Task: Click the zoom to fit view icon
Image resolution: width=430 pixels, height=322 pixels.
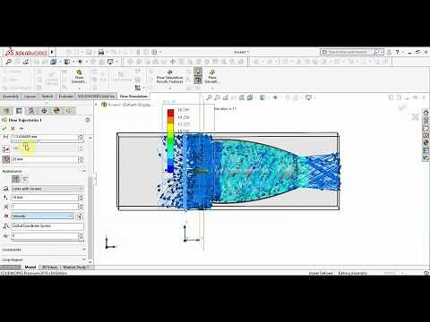Action: pyautogui.click(x=209, y=97)
